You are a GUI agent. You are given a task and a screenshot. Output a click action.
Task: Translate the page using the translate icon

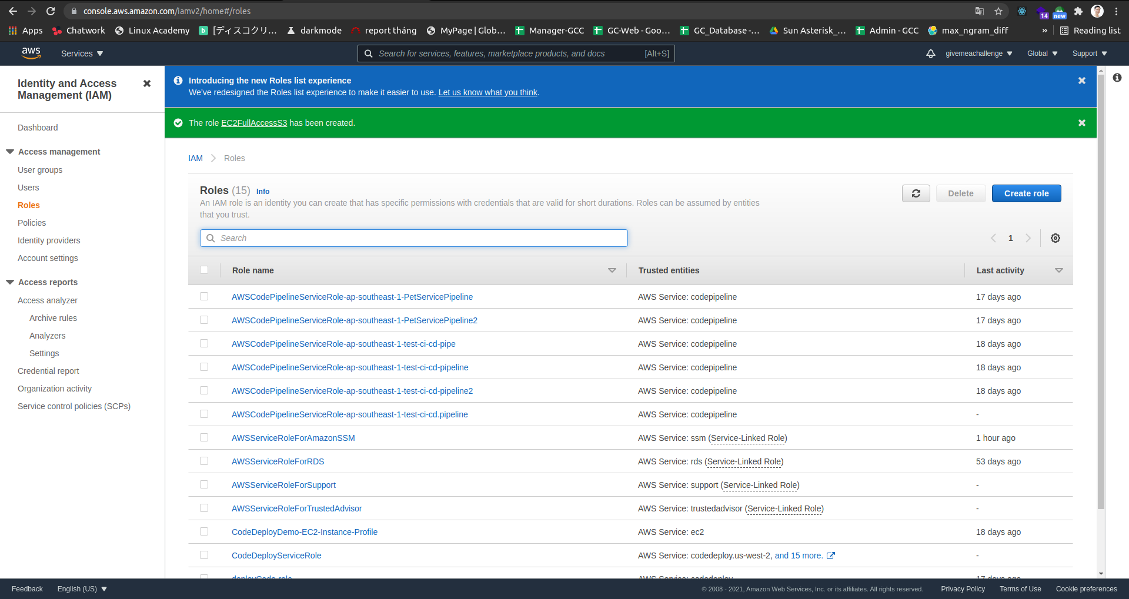[979, 11]
